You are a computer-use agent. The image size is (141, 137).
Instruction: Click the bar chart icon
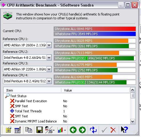coord(60,130)
